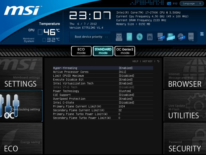The image size is (206, 155).
Task: Change Active Processor Cores [All] value
Action: click(x=123, y=72)
